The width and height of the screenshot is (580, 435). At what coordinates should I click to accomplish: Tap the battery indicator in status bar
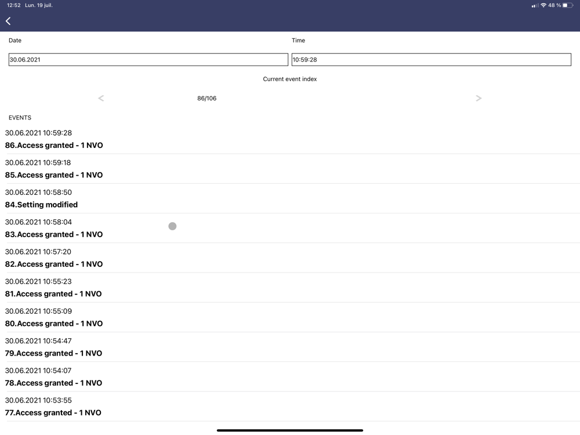tap(568, 5)
